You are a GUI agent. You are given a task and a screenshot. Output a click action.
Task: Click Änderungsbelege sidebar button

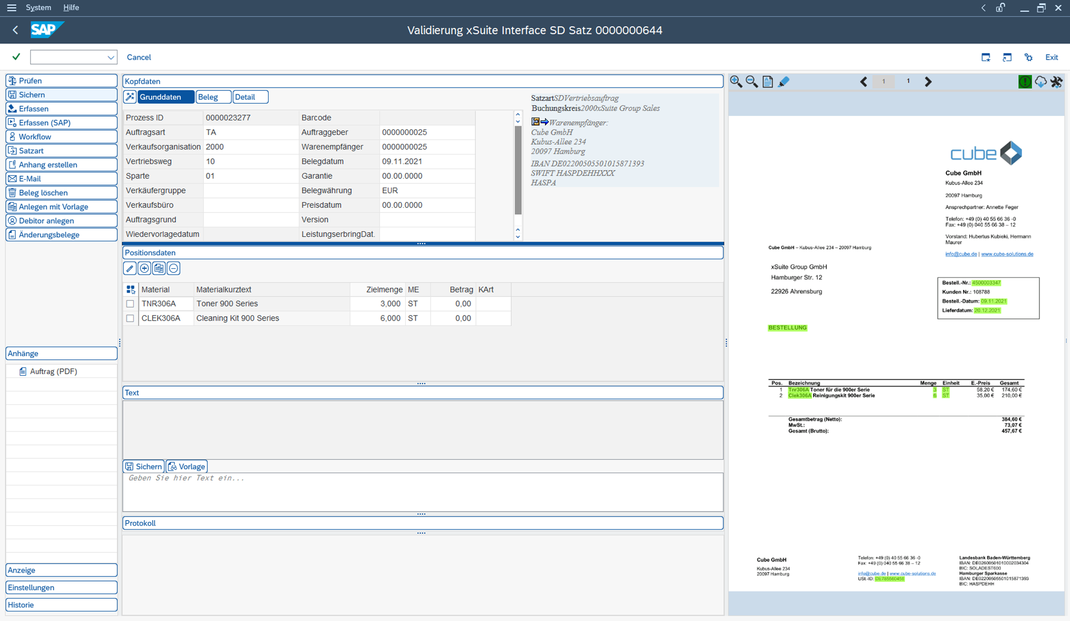pyautogui.click(x=61, y=235)
